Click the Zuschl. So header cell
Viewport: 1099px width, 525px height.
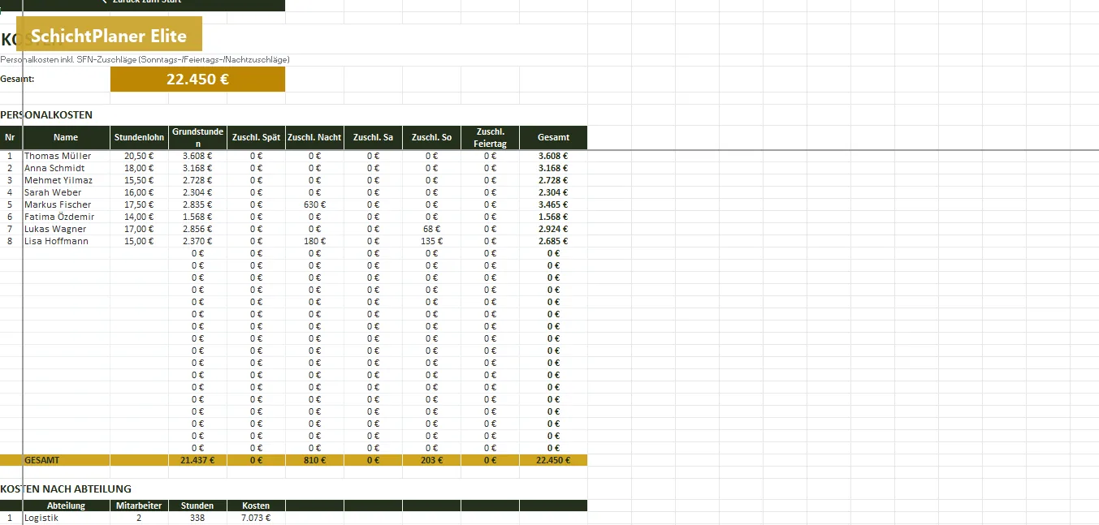(431, 138)
